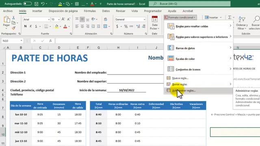
Task: Choose Nueva regla menu entry
Action: coord(199,78)
